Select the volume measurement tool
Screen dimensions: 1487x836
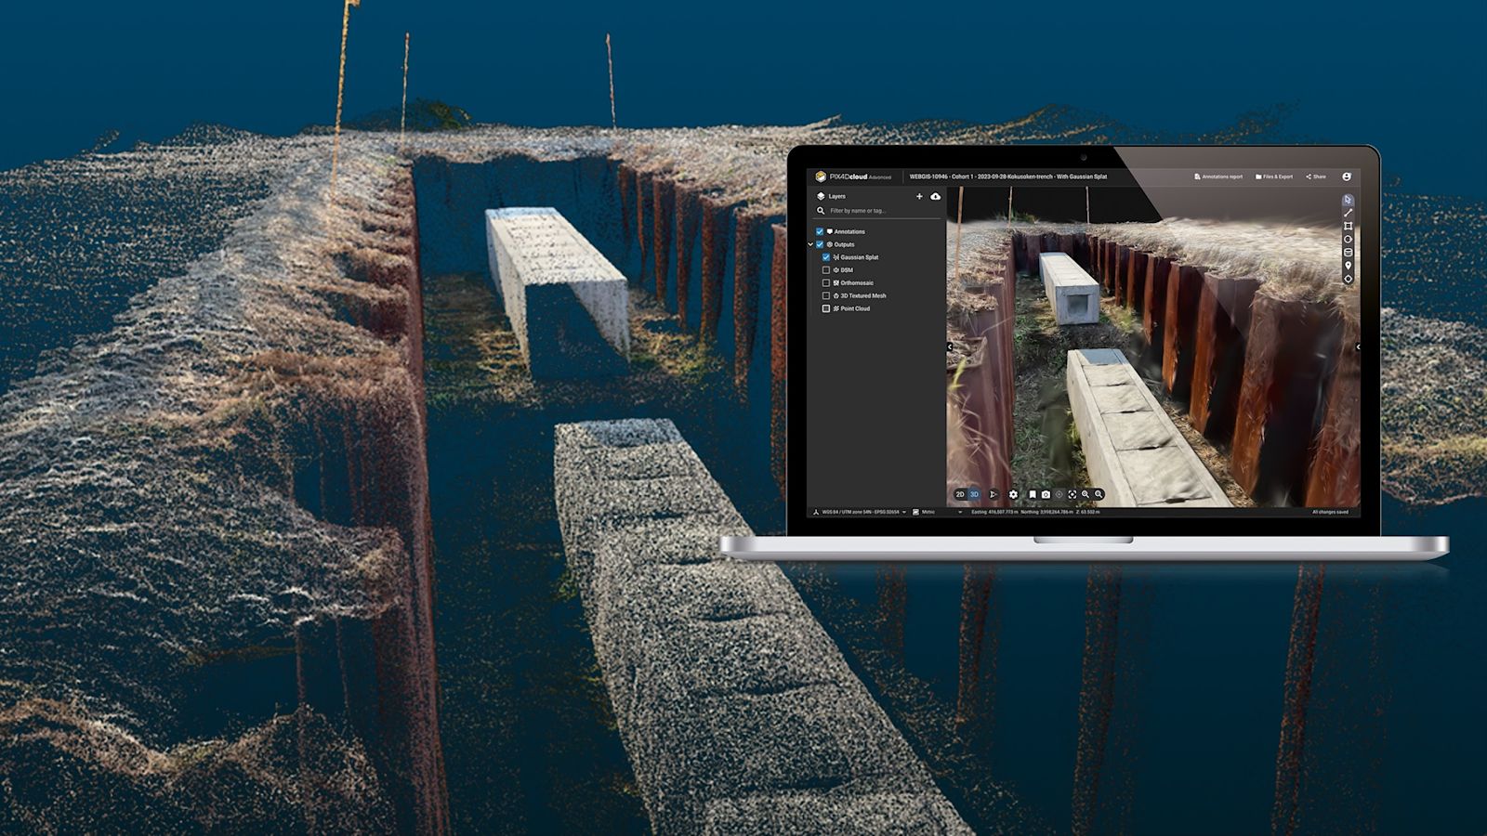(1349, 252)
